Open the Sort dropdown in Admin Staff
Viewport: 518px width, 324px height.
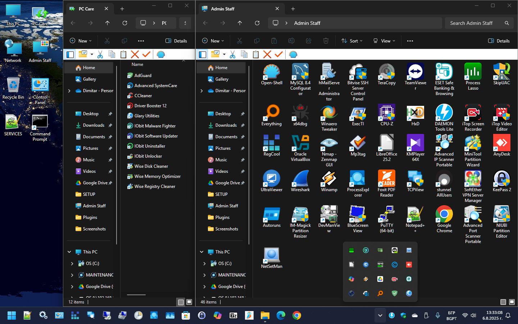pos(352,41)
